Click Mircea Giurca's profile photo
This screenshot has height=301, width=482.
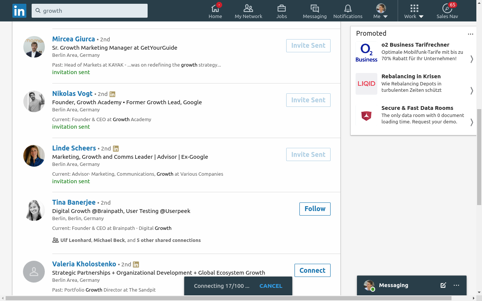(x=34, y=47)
